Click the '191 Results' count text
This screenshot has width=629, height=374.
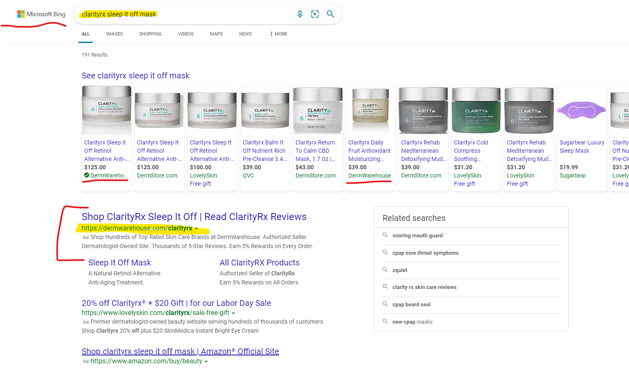click(95, 54)
